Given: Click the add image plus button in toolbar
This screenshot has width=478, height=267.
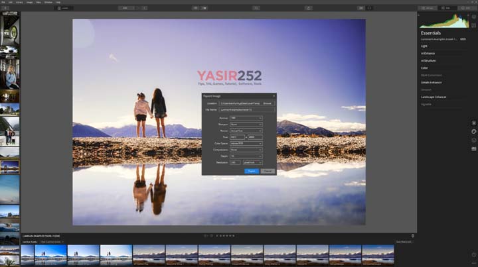Looking at the screenshot, I should point(5,8).
